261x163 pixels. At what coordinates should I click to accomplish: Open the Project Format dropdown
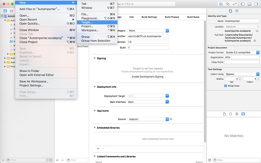click(242, 52)
